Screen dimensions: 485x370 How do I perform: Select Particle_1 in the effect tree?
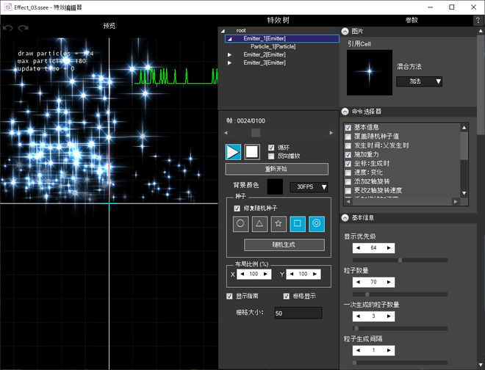click(273, 46)
